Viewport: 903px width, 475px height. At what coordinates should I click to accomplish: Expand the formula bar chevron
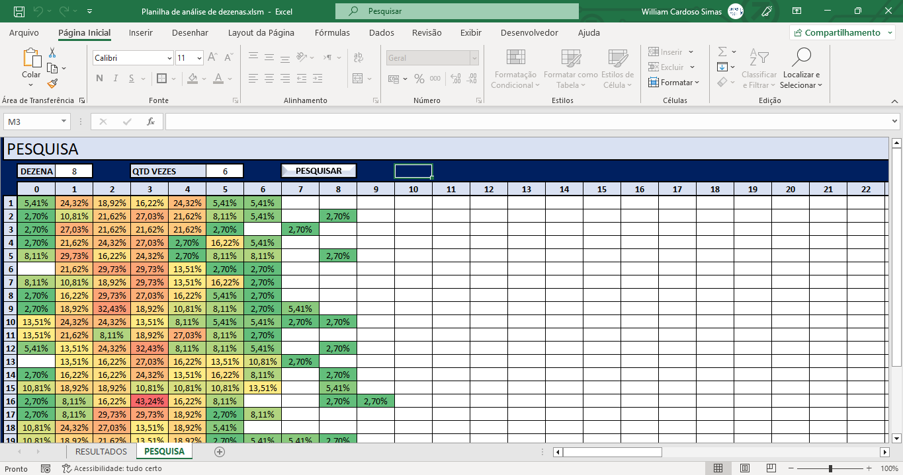pyautogui.click(x=895, y=122)
